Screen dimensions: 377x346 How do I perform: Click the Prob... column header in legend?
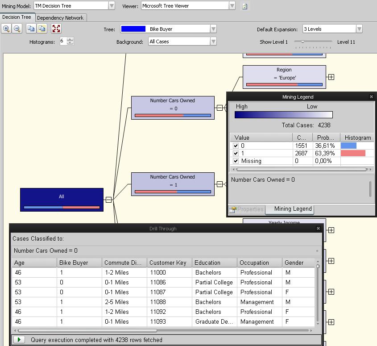click(x=326, y=138)
